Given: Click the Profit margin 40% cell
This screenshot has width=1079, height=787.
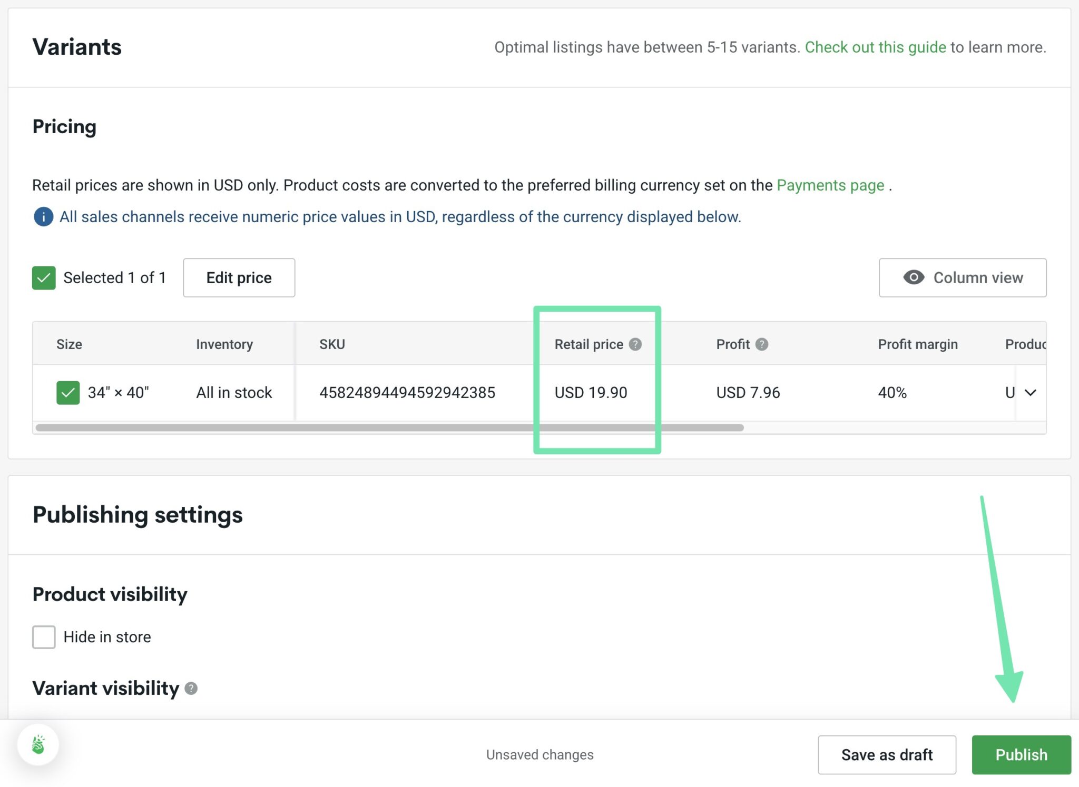Looking at the screenshot, I should coord(891,392).
